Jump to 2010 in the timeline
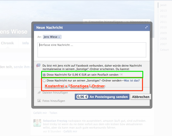Image resolution: width=172 pixels, height=136 pixels. pyautogui.click(x=163, y=27)
